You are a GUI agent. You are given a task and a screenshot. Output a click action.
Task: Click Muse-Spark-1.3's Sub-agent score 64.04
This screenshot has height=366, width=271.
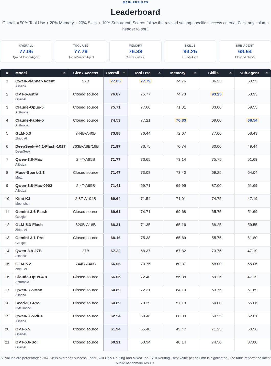point(252,173)
